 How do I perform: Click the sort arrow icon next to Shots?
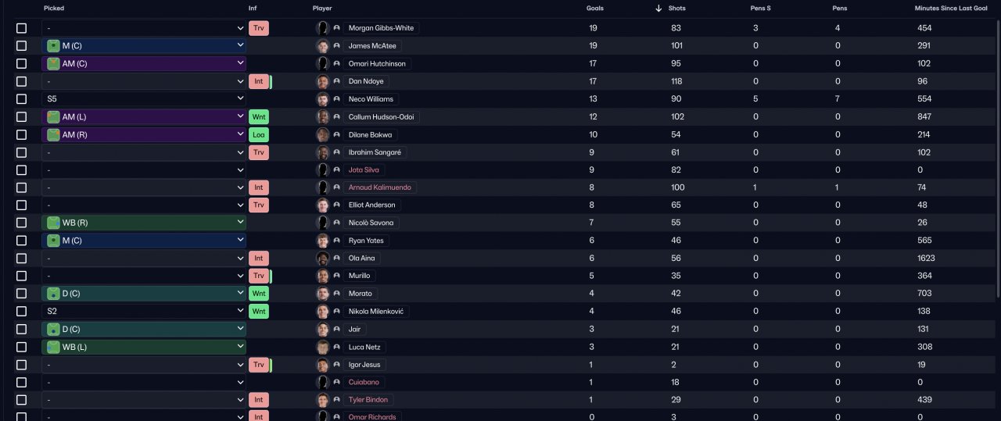pyautogui.click(x=658, y=9)
